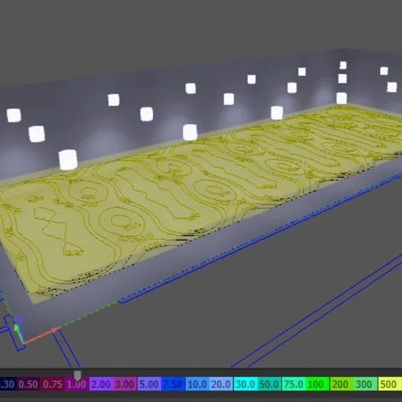Click the 75.0 legend swatch

coord(294,384)
